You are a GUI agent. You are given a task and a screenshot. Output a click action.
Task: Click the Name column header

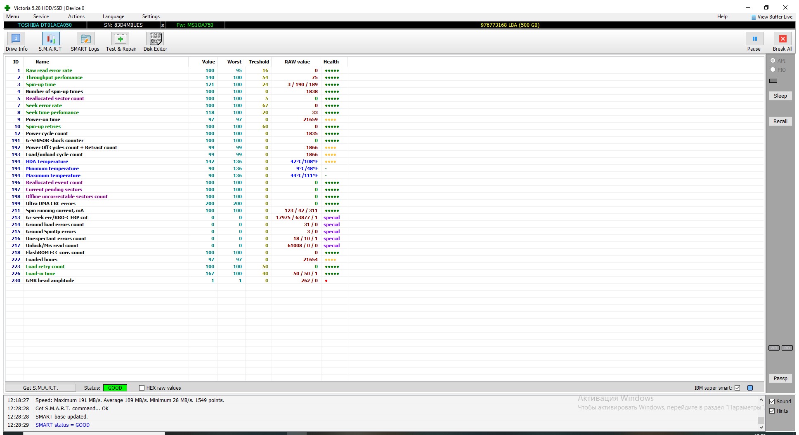click(43, 62)
